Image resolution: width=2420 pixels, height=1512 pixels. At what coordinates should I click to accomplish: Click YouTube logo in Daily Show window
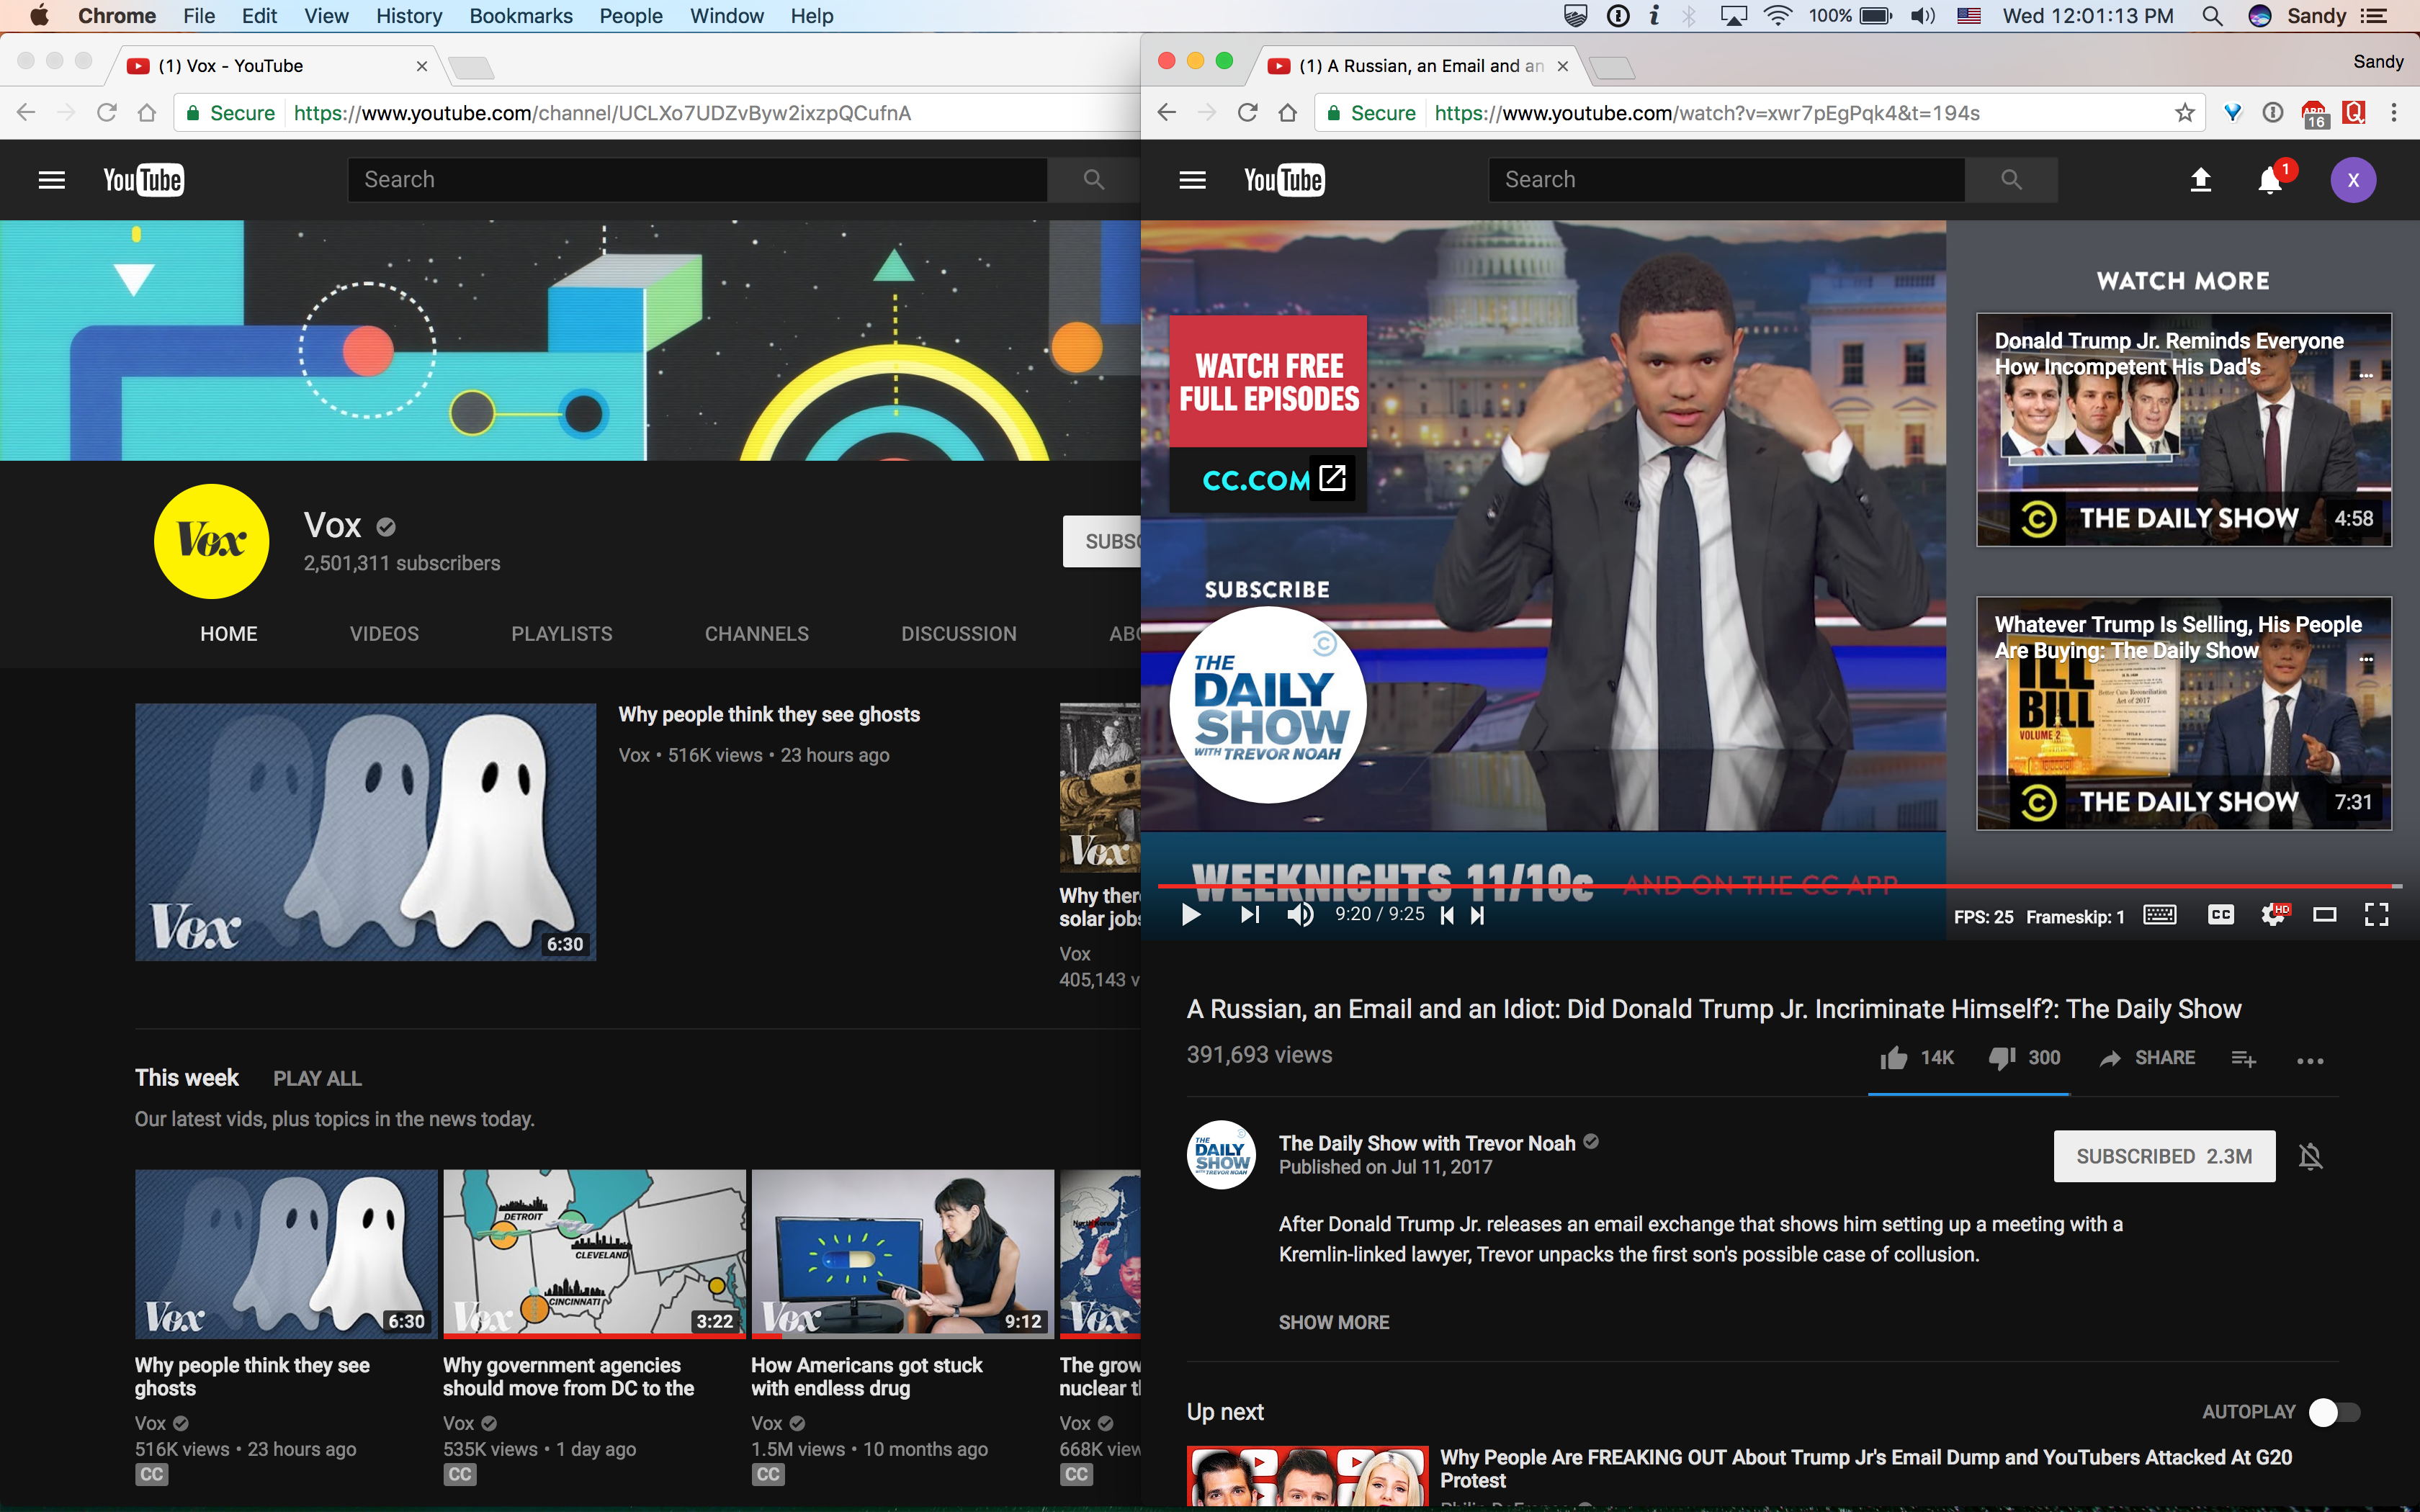(x=1285, y=180)
